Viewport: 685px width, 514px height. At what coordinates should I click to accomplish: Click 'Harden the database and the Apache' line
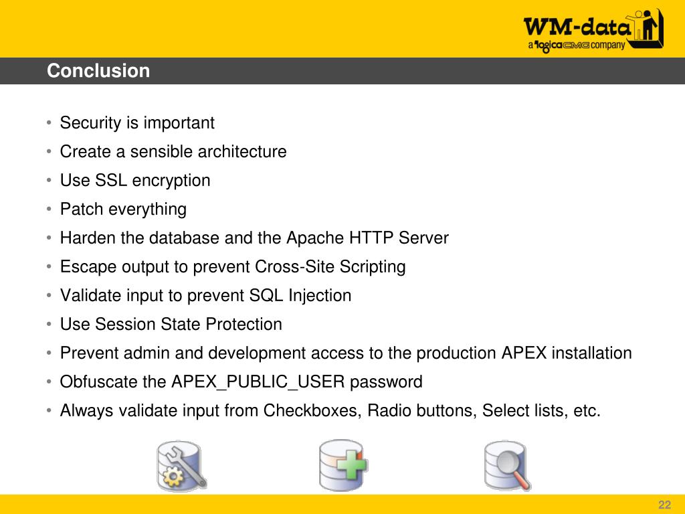(x=254, y=238)
